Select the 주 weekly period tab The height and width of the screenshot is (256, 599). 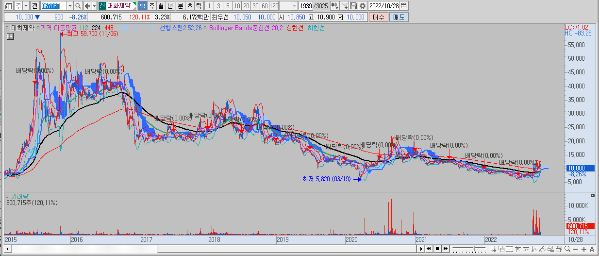tap(152, 6)
